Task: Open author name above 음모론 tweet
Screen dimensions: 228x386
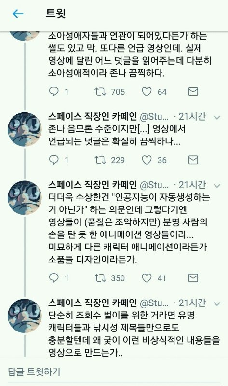Action: (92, 116)
